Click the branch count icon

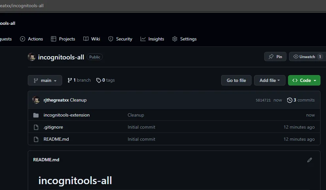[70, 80]
